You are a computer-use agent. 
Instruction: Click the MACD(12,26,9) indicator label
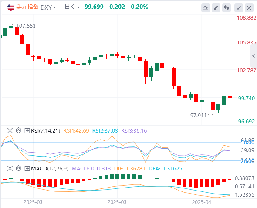[50, 168]
